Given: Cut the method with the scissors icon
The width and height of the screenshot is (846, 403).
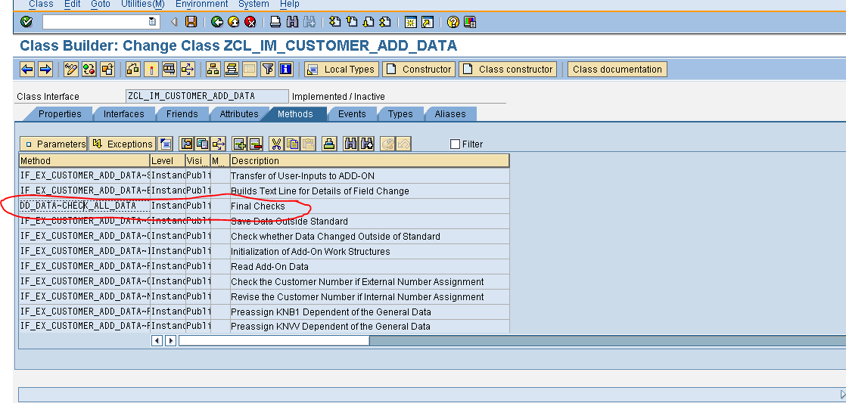Looking at the screenshot, I should tap(275, 144).
